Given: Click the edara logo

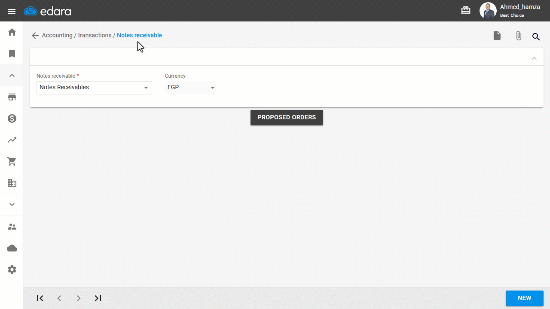Looking at the screenshot, I should (47, 11).
